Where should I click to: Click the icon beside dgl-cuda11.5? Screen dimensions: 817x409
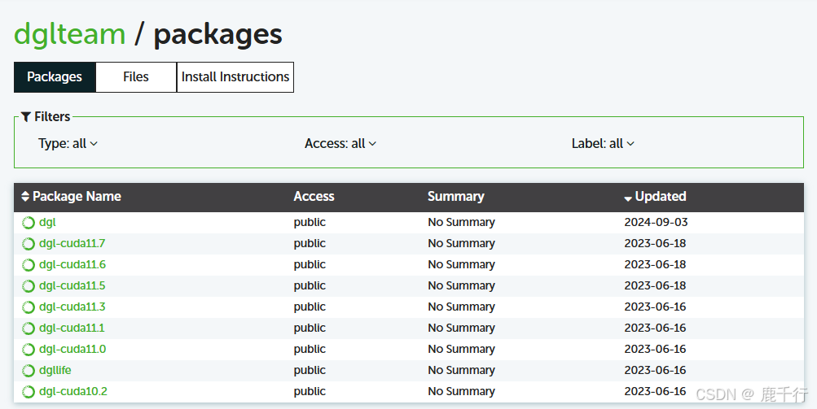click(29, 286)
